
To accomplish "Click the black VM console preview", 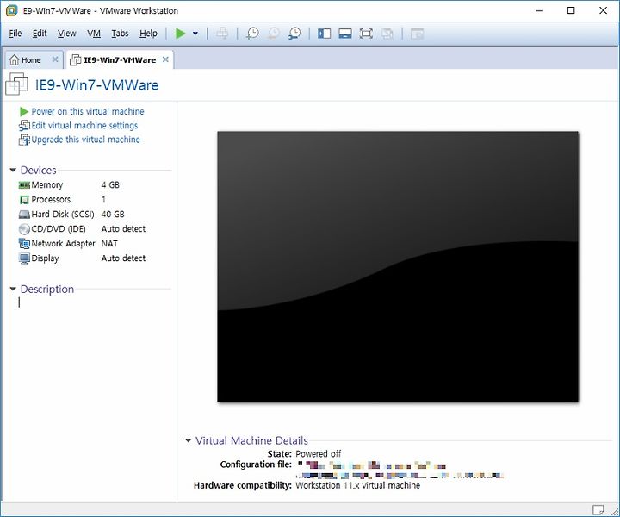I will click(398, 266).
